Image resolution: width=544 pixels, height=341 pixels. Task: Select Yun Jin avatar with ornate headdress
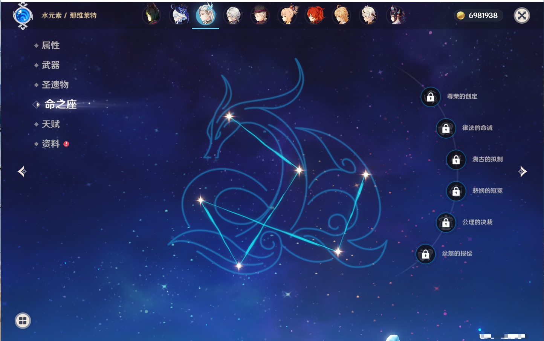(x=396, y=15)
